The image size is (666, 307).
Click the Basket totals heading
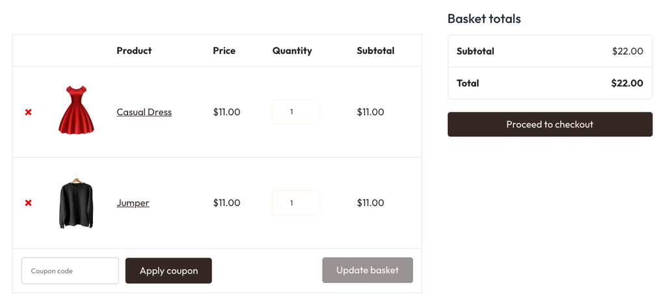(484, 19)
